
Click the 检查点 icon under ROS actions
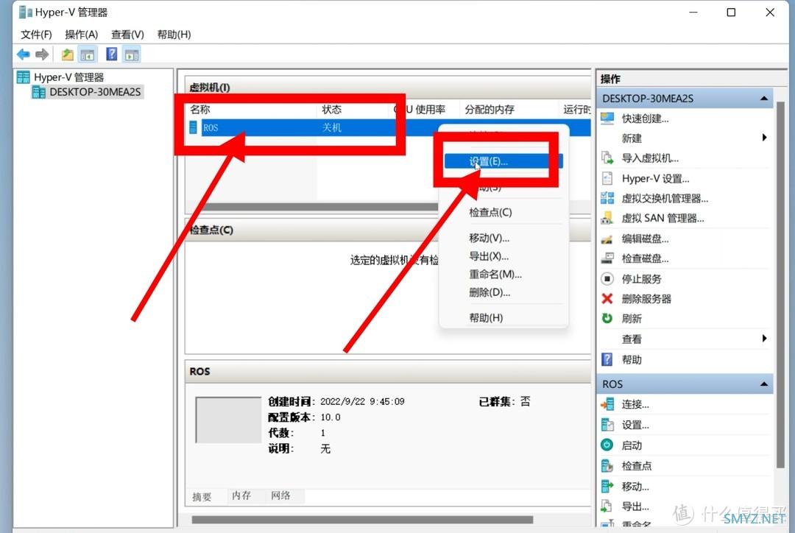point(607,465)
